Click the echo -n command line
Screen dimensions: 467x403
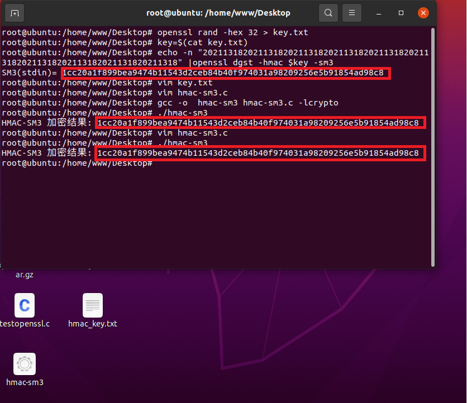click(x=215, y=57)
